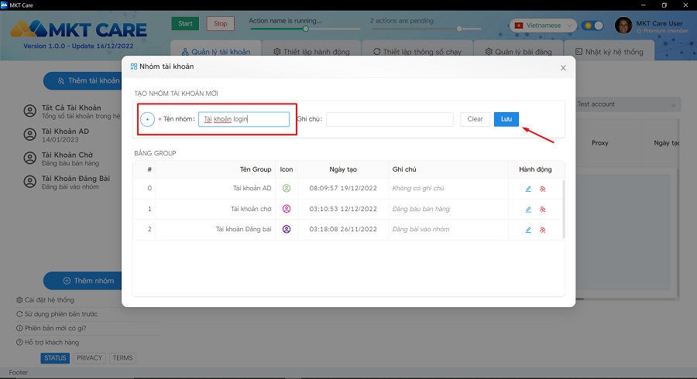
Task: Click the Tên nhóm text field
Action: (243, 119)
